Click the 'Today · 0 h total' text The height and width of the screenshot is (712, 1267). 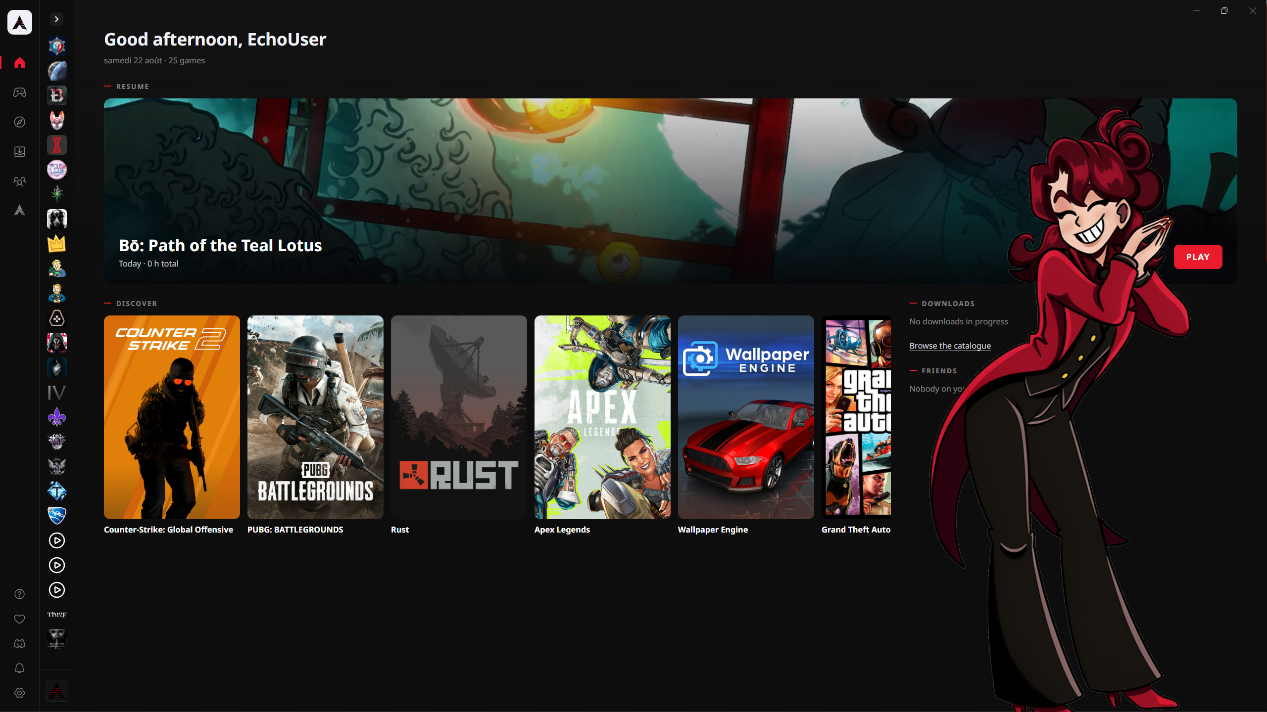point(148,264)
